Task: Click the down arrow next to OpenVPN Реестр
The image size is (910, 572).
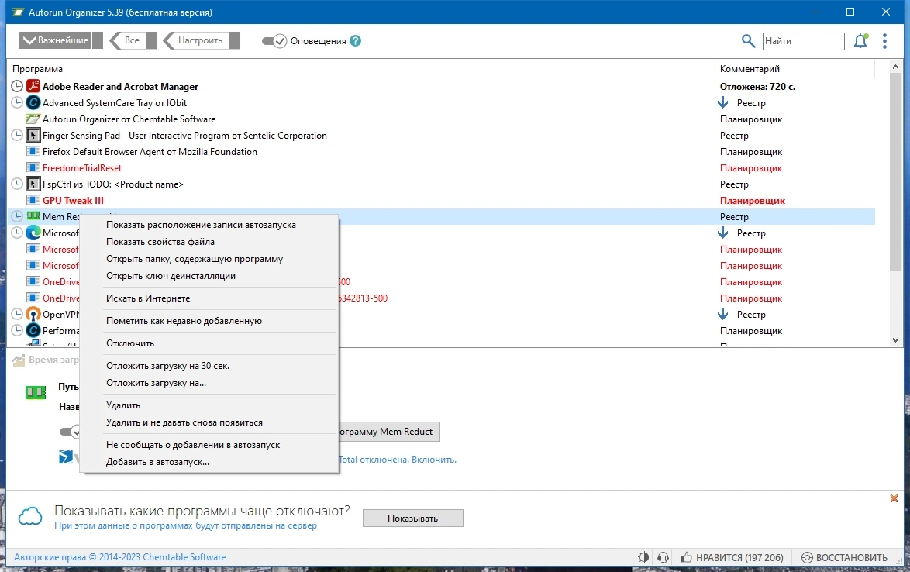Action: coord(722,314)
